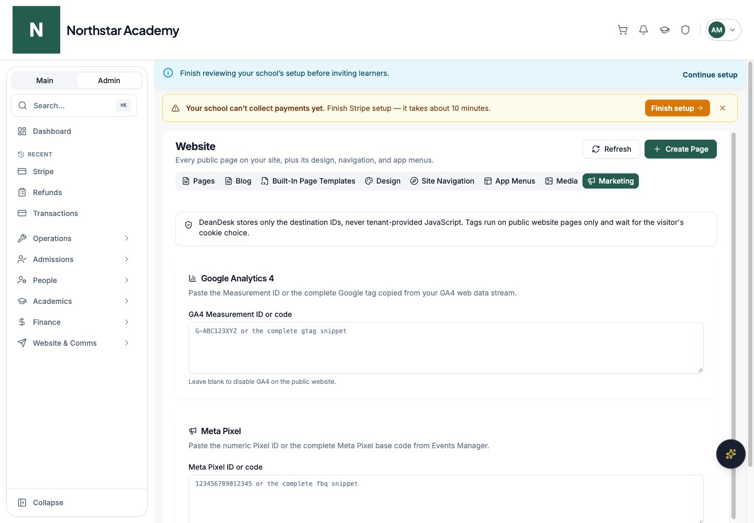This screenshot has width=754, height=523.
Task: Dismiss the Stripe payments warning banner
Action: [723, 108]
